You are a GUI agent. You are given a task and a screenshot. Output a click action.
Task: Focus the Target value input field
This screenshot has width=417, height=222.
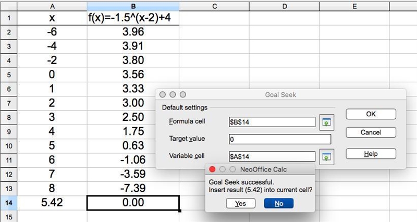280,139
